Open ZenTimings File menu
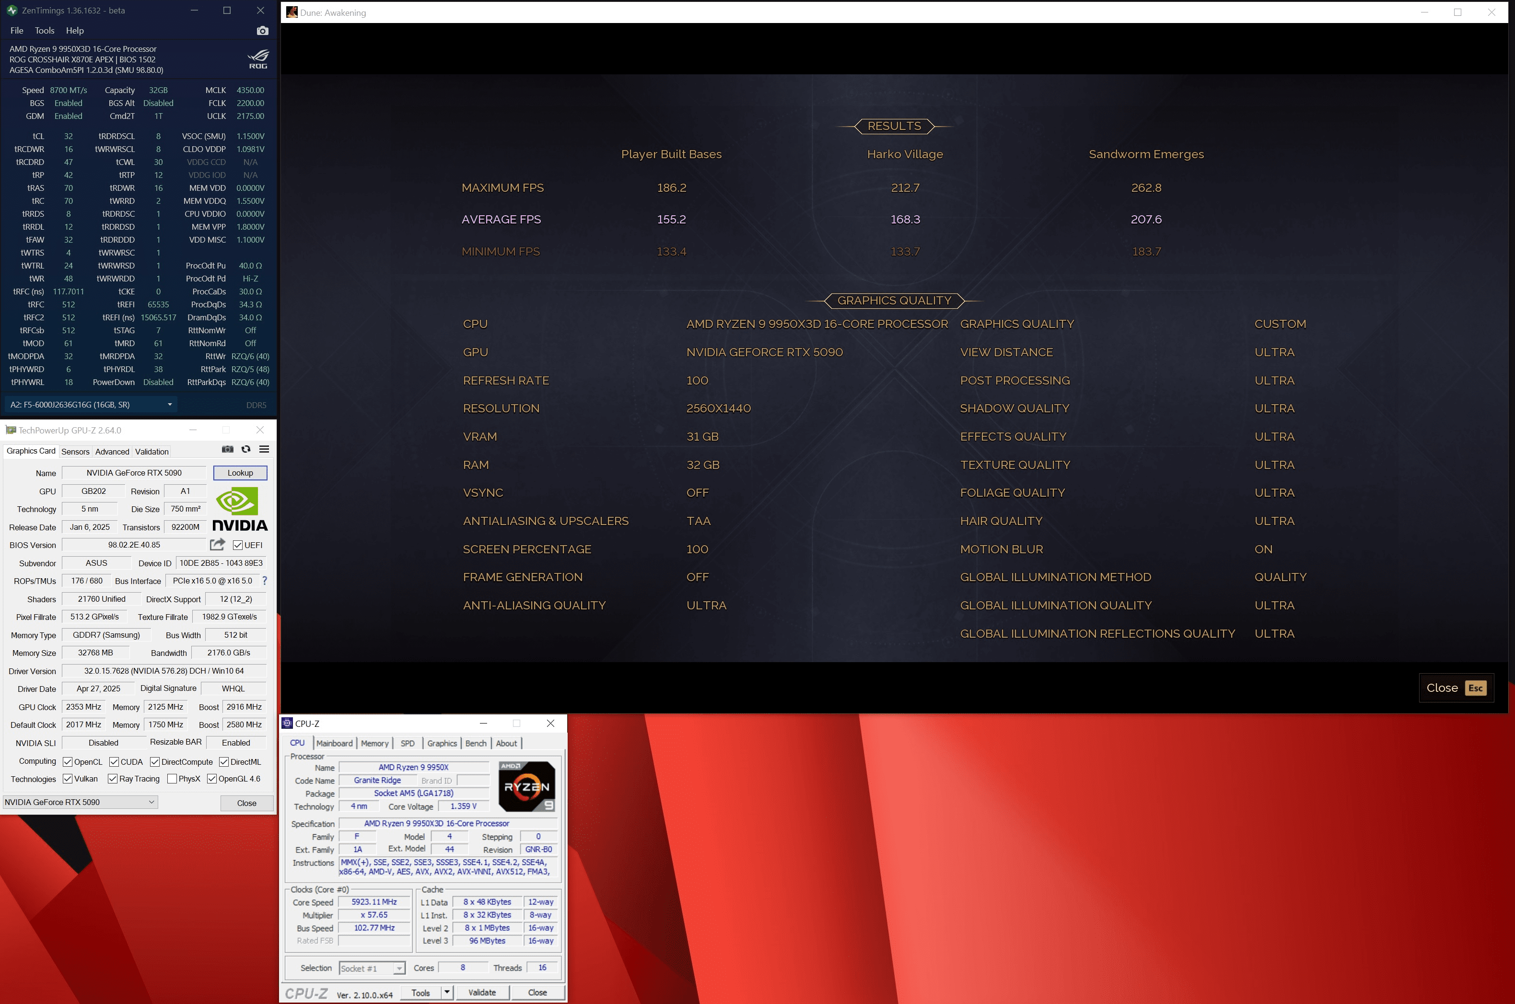Viewport: 1515px width, 1004px height. coord(17,31)
